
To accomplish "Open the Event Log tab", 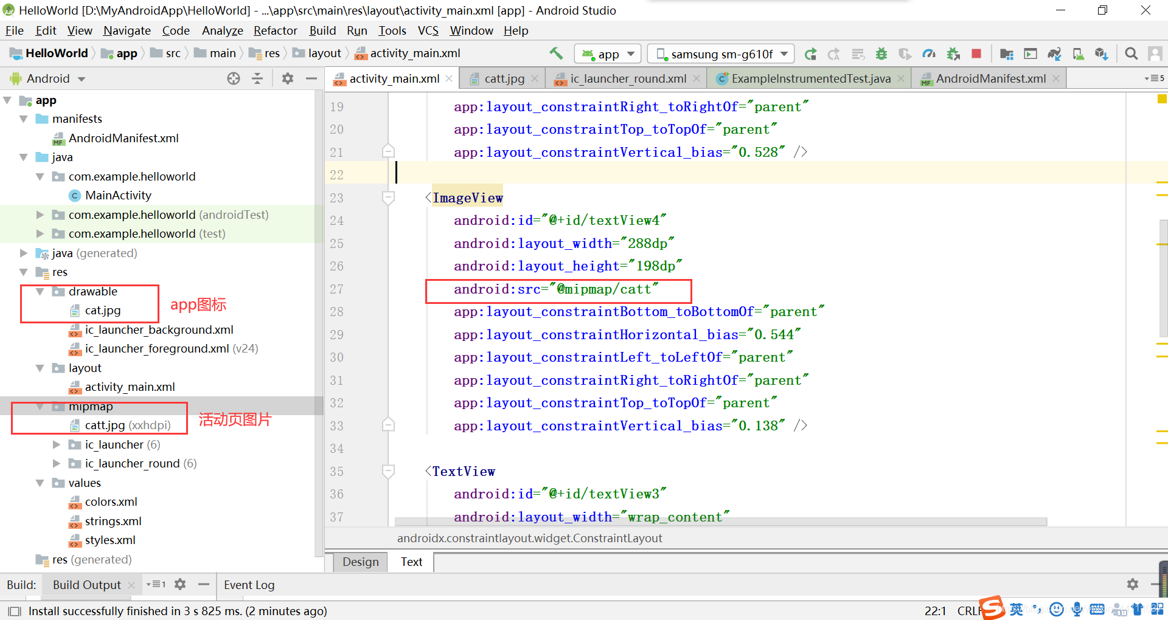I will click(249, 585).
